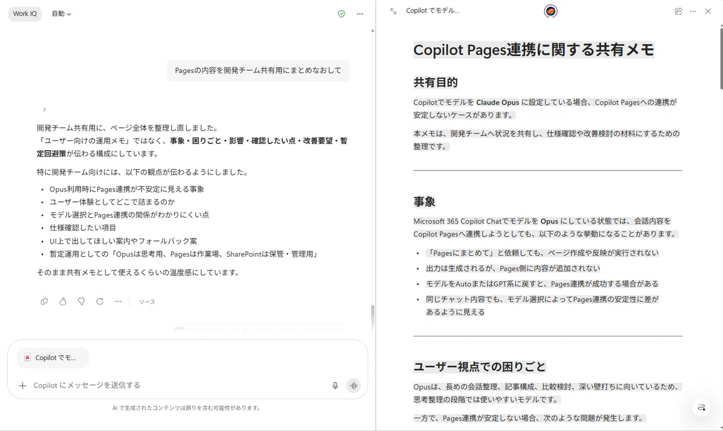Collapse the page pane with arrows icon

393,11
